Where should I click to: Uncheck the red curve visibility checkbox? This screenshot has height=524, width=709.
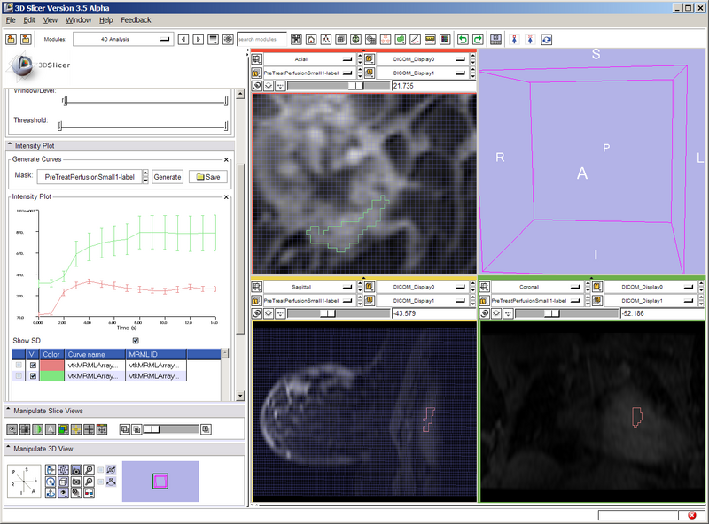[32, 366]
